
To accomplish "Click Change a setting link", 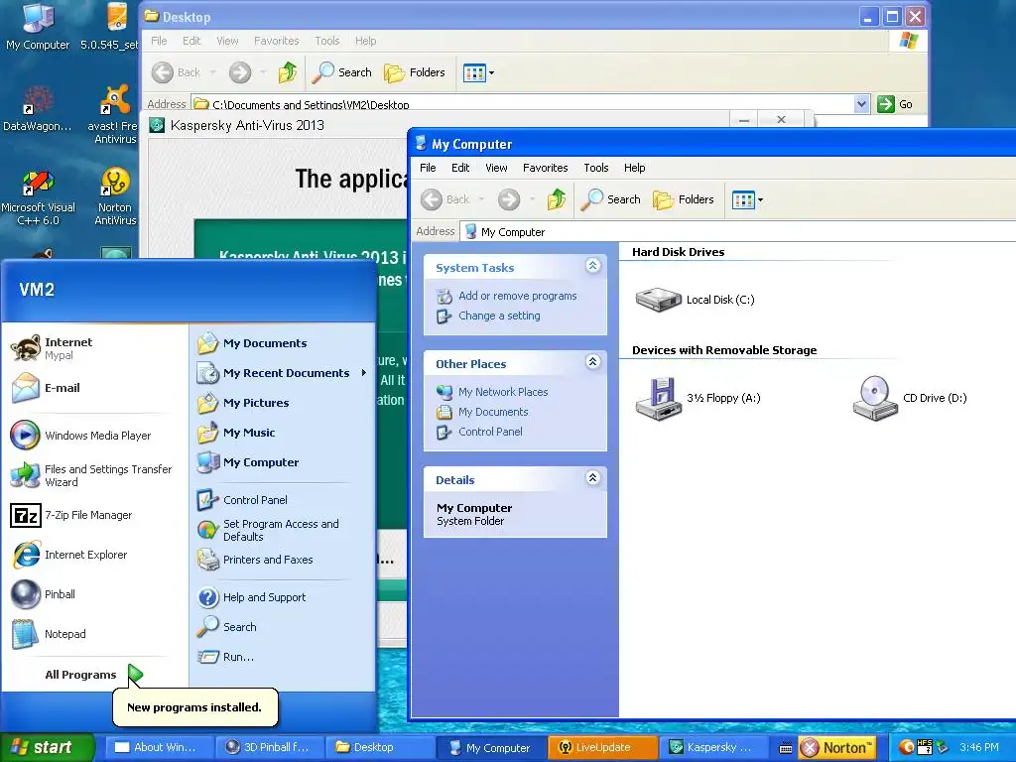I will (x=499, y=316).
